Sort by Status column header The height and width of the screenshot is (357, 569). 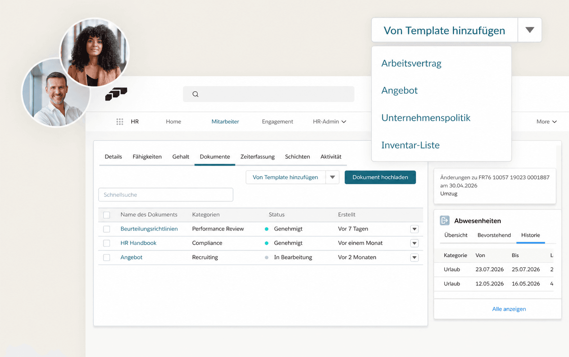[277, 215]
